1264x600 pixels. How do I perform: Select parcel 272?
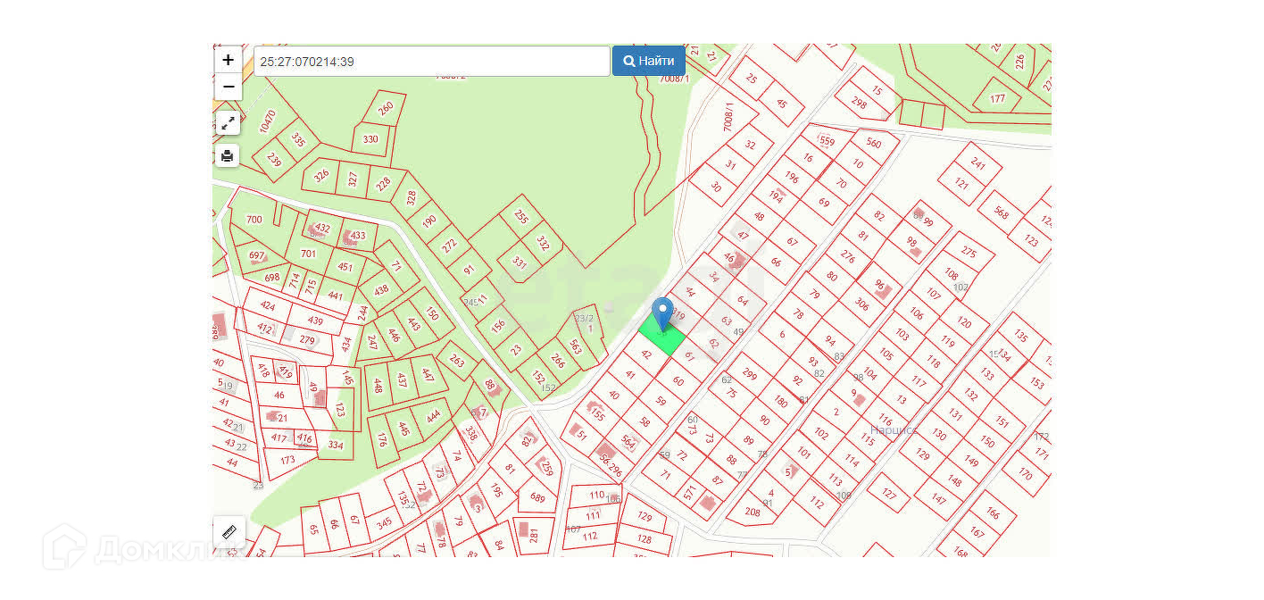449,244
